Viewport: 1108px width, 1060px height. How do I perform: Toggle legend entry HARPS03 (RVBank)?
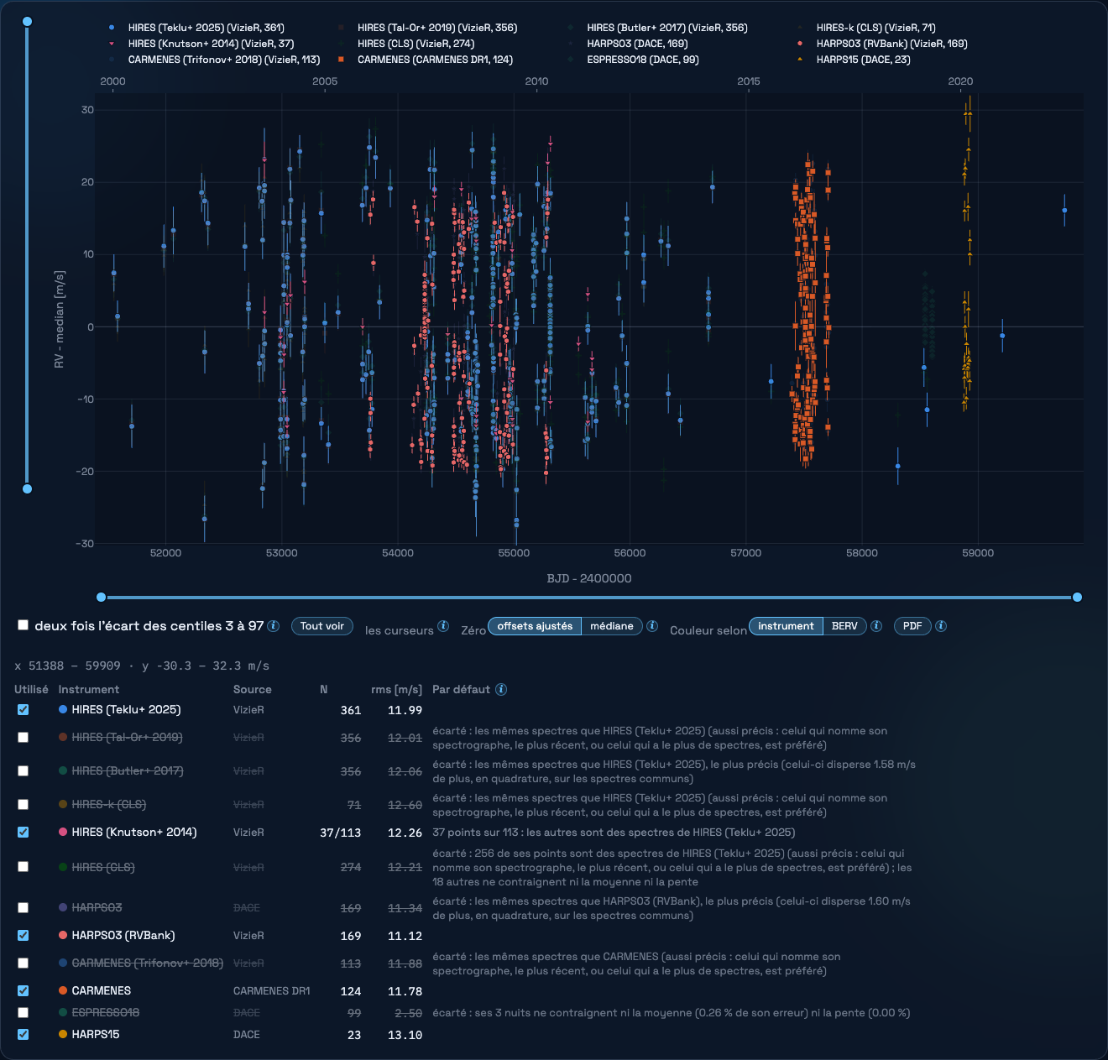click(881, 44)
